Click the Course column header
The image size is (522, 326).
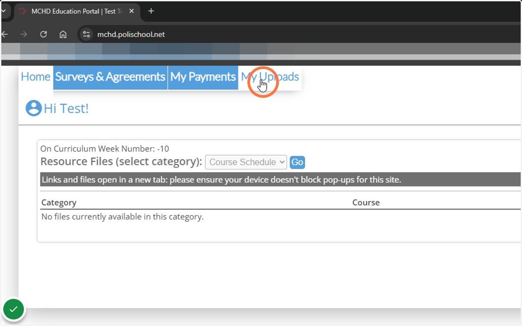366,203
